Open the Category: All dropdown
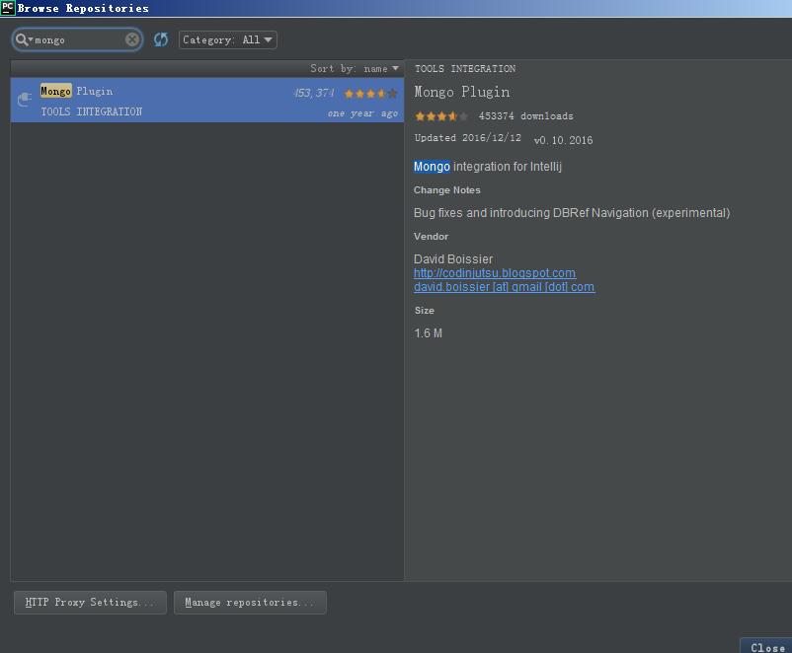 (x=228, y=39)
